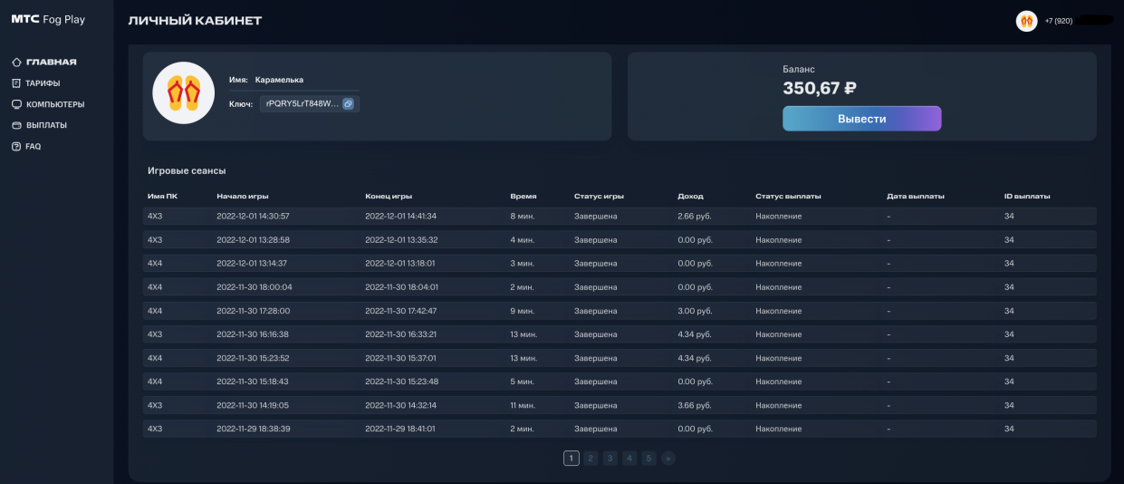The height and width of the screenshot is (484, 1124).
Task: Select current page 1 in pagination
Action: 572,459
